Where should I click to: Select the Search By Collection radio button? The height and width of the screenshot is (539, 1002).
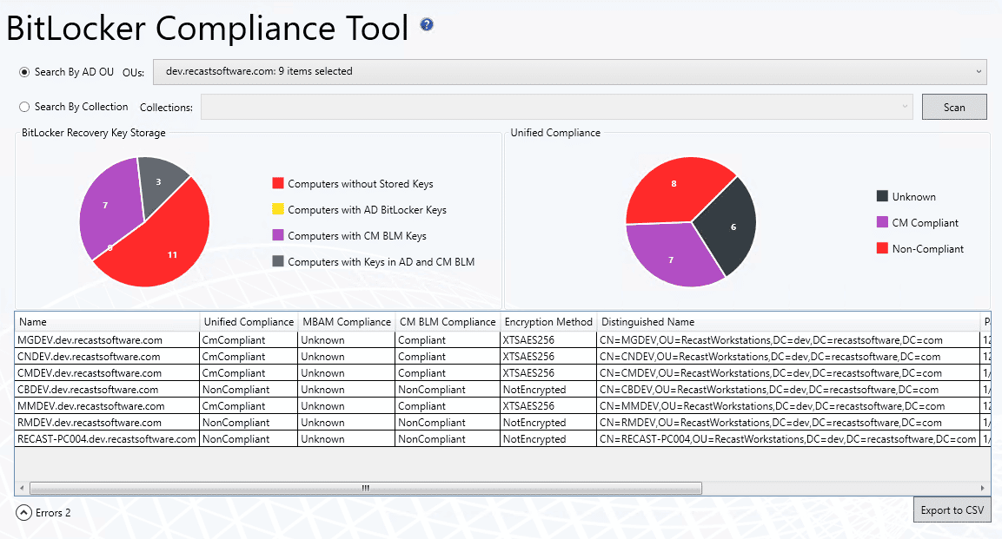tap(23, 106)
